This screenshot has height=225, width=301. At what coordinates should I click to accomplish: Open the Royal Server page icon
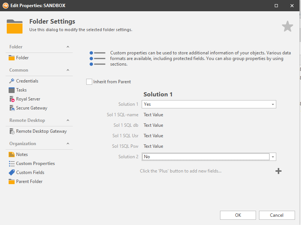click(12, 99)
